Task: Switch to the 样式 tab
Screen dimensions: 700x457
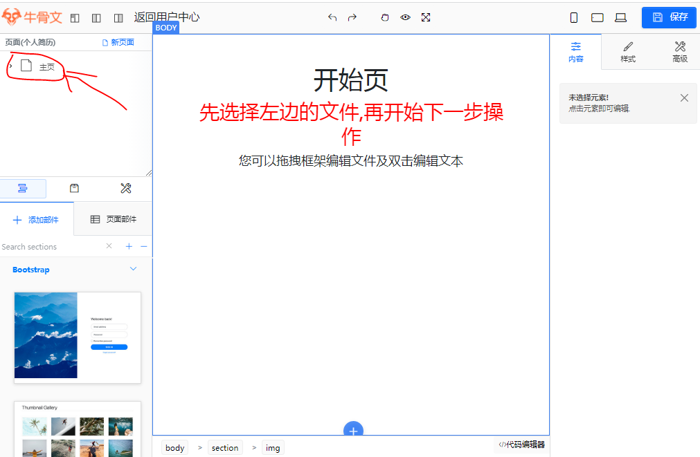Action: tap(628, 52)
